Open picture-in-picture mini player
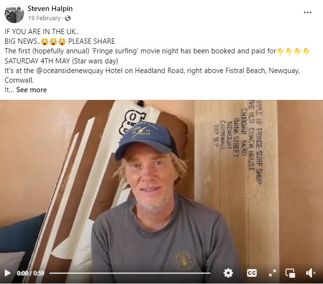Viewport: 323px width, 284px height. click(x=290, y=273)
